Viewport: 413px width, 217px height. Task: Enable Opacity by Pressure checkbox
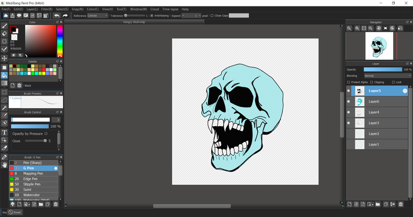(x=46, y=134)
